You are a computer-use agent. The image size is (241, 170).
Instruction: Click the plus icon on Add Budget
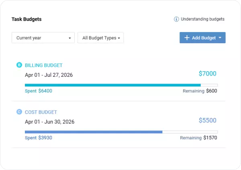click(187, 38)
